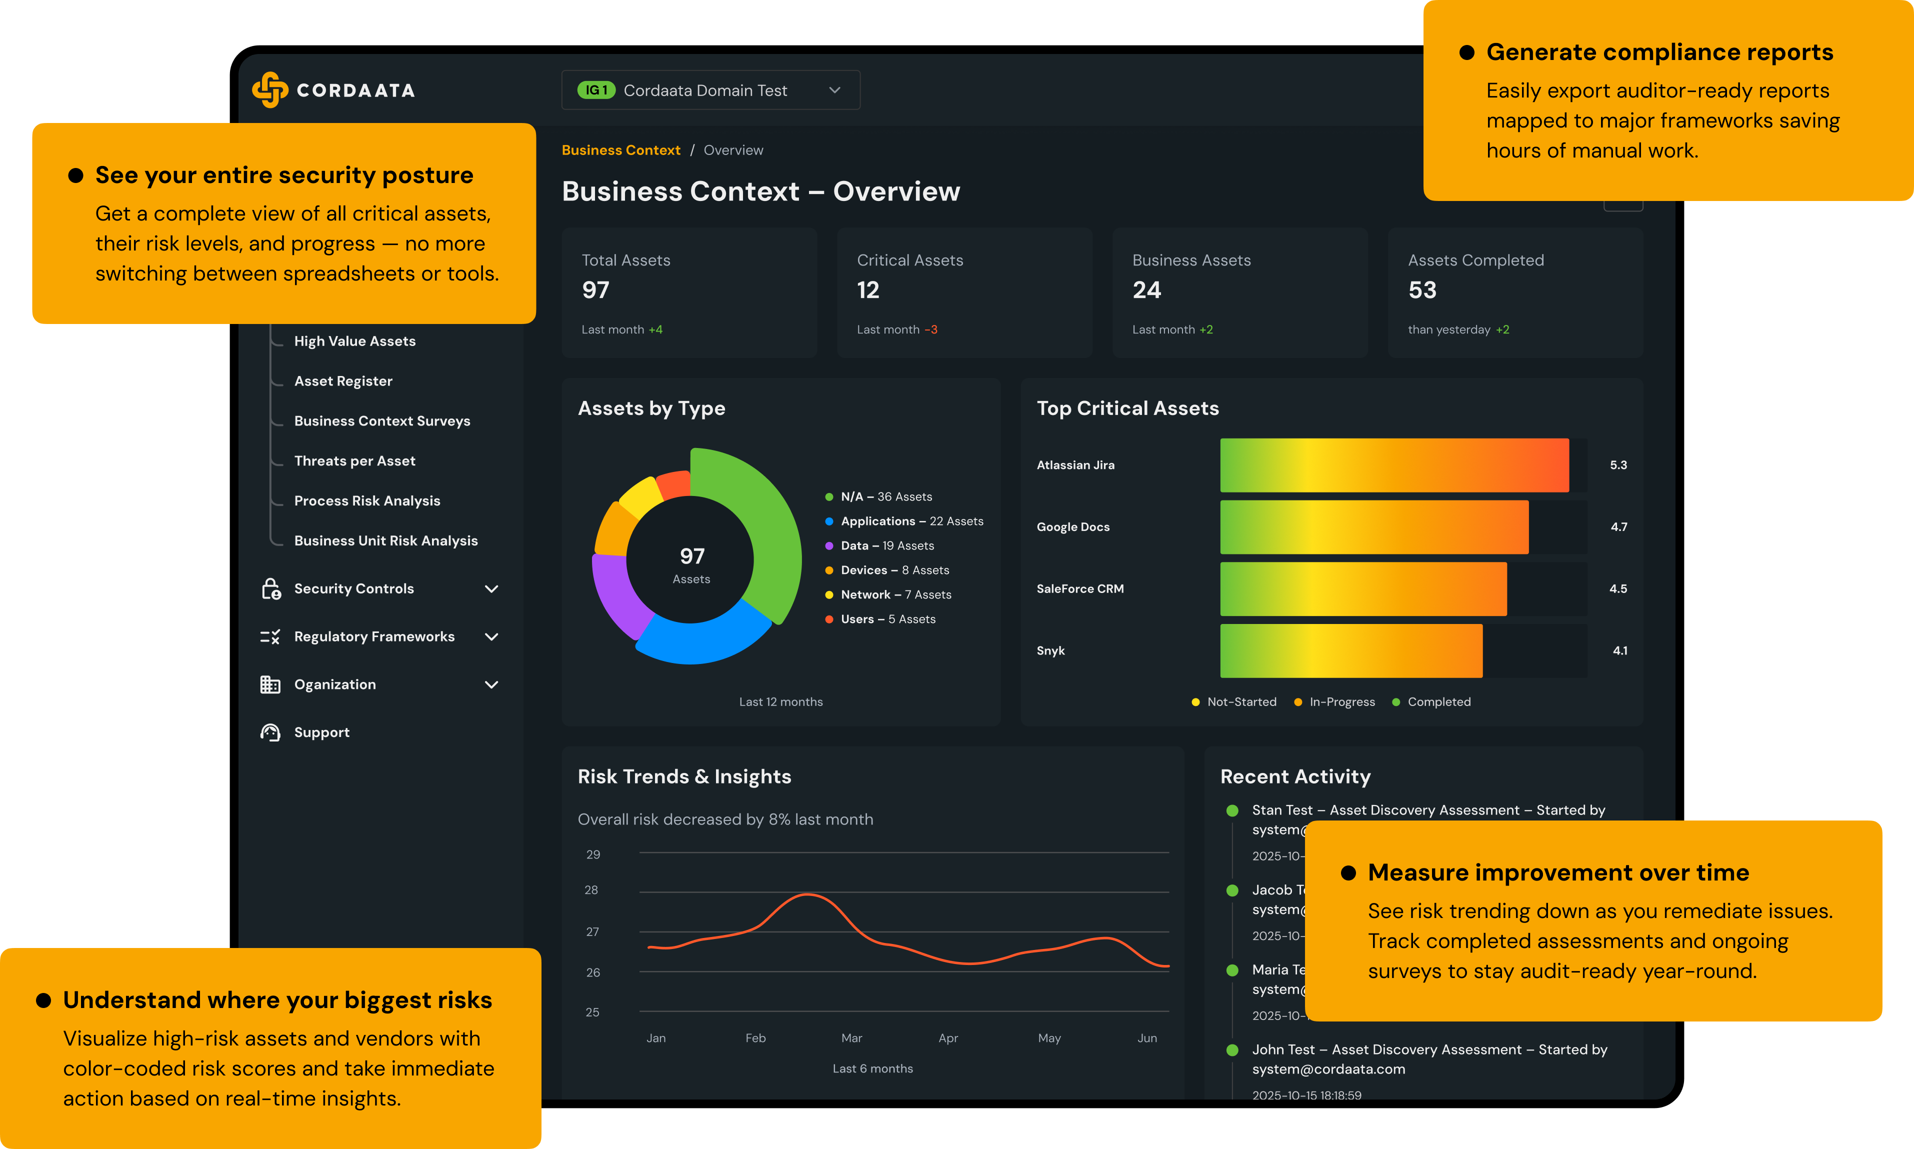Click Network – 7 Assets legend entry
The image size is (1914, 1149).
[888, 594]
